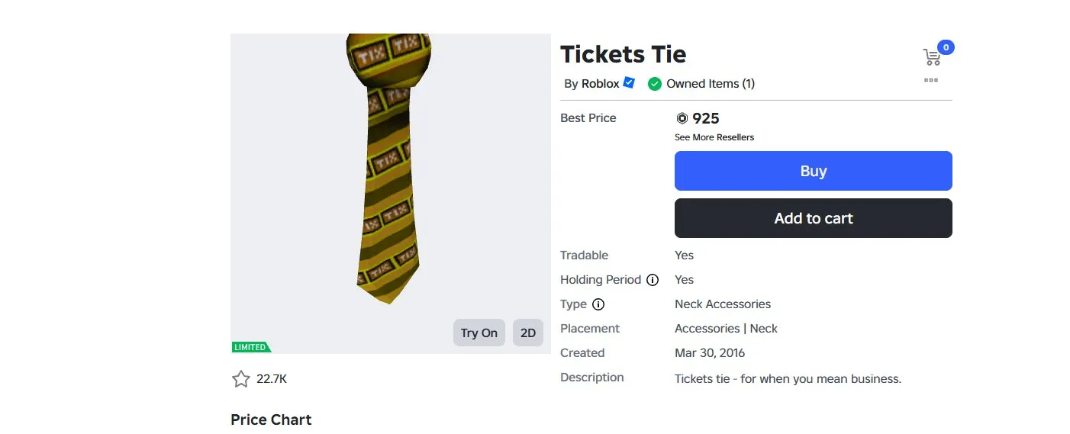The height and width of the screenshot is (434, 1070).
Task: Click the Type info icon
Action: [x=598, y=304]
